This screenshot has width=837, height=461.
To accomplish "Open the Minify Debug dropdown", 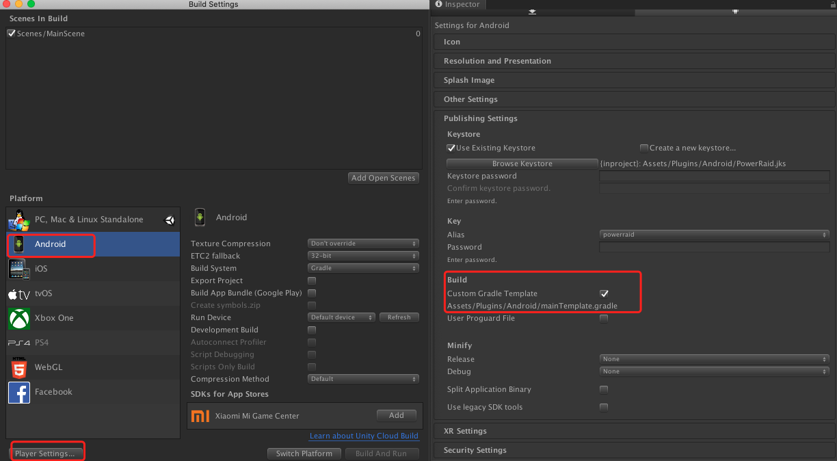I will (x=715, y=371).
